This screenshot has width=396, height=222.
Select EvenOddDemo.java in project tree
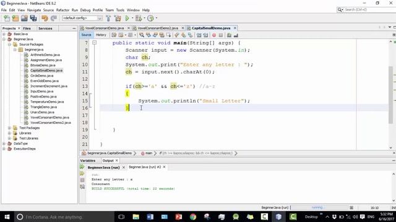(45, 81)
